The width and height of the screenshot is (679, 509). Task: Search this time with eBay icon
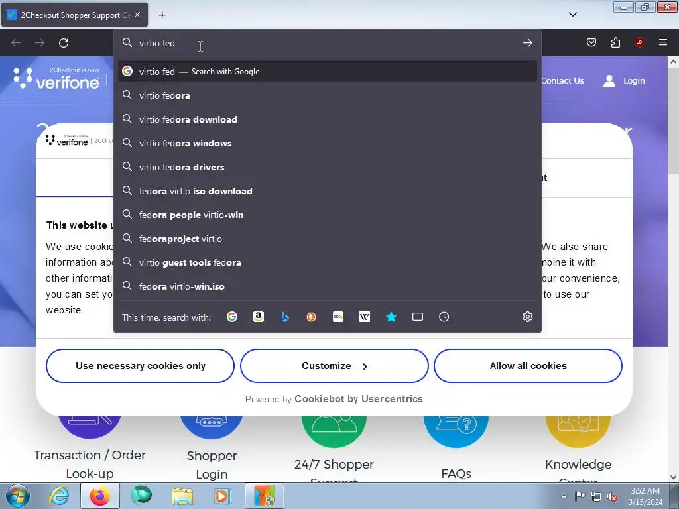(338, 317)
